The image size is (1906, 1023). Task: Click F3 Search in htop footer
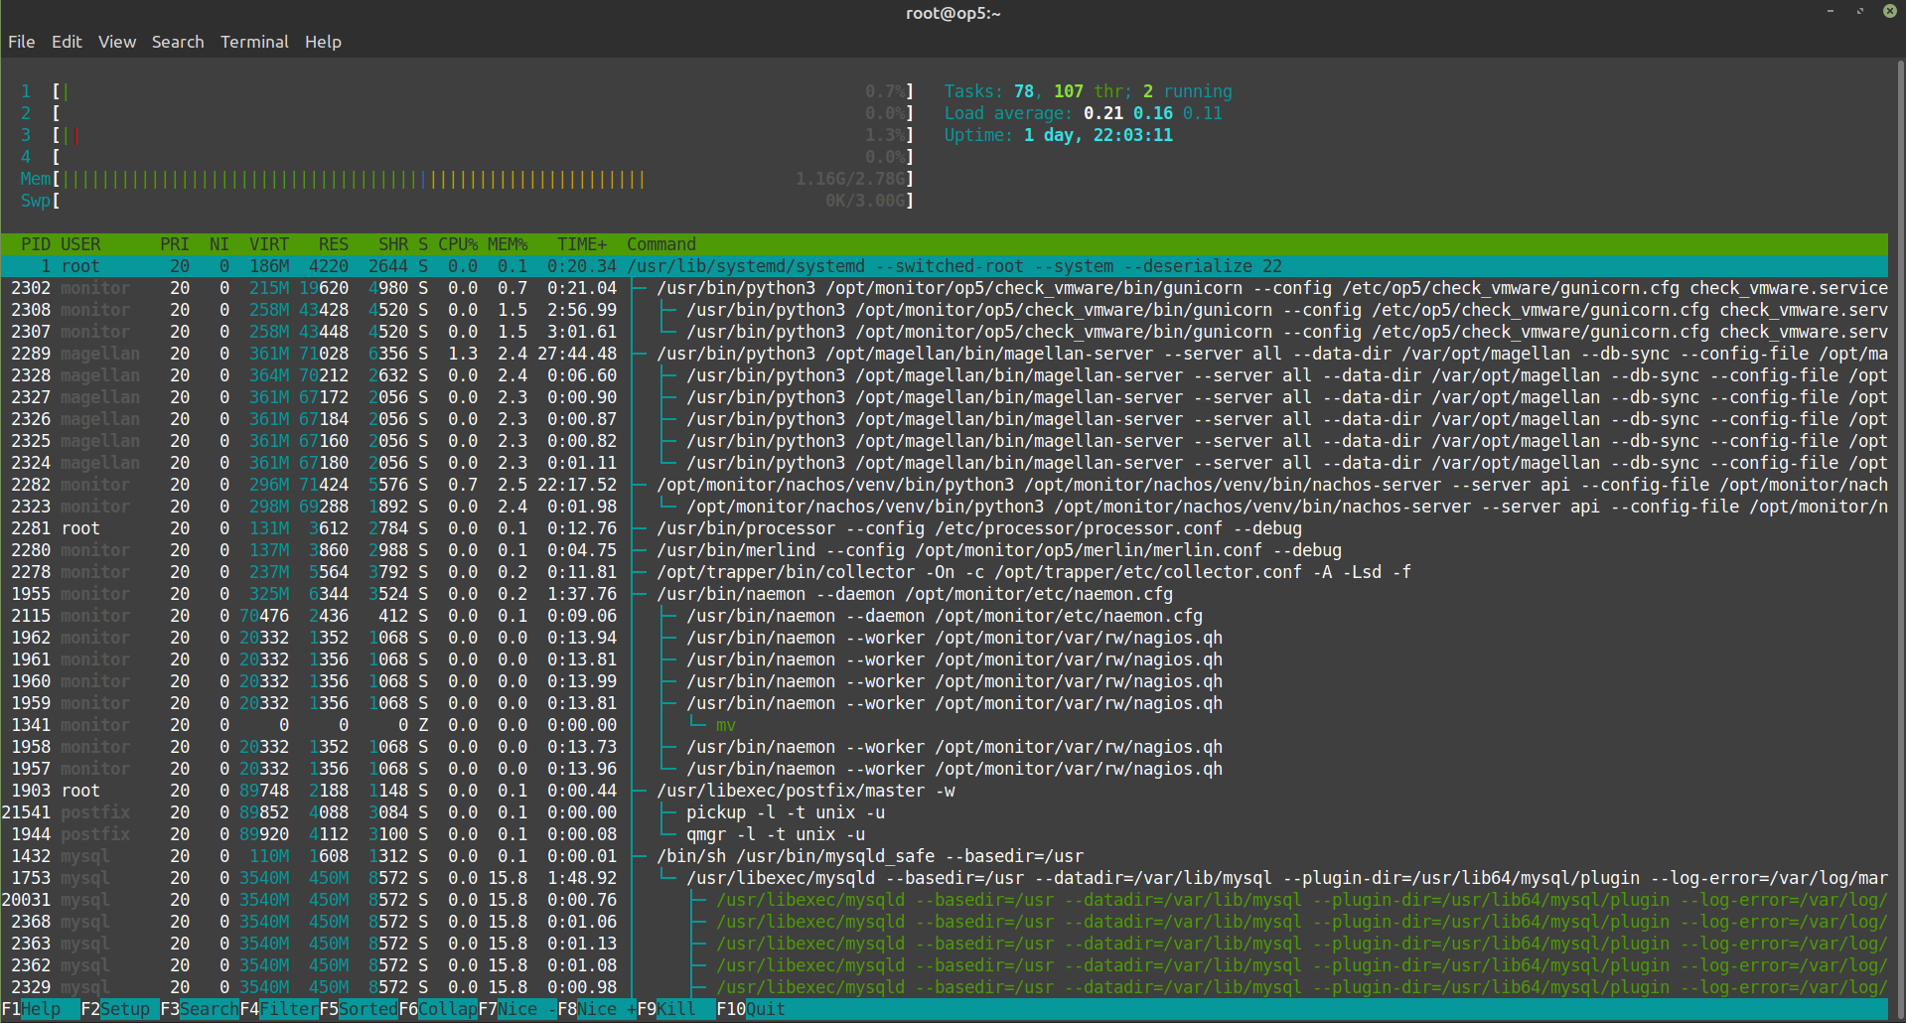click(200, 1009)
